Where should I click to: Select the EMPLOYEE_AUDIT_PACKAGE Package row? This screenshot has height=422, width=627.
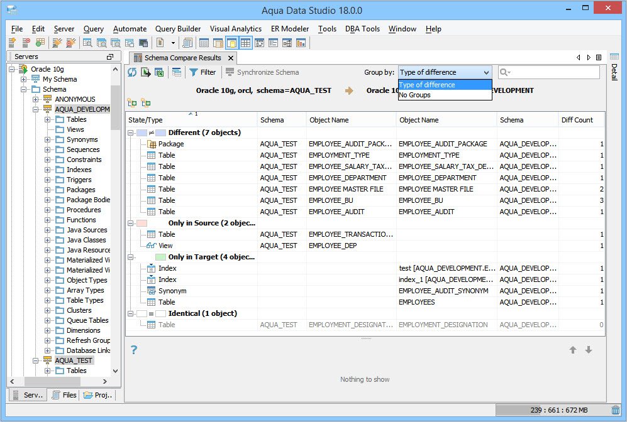coord(365,144)
